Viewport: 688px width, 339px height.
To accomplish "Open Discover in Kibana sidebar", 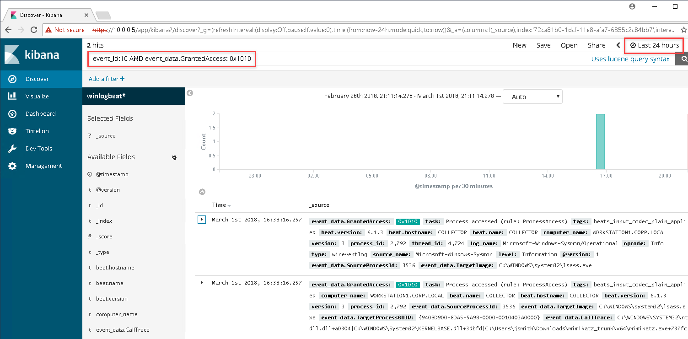I will (41, 79).
